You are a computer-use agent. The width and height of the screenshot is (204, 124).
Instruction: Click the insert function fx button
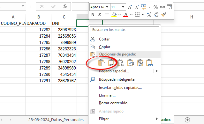[65, 6]
